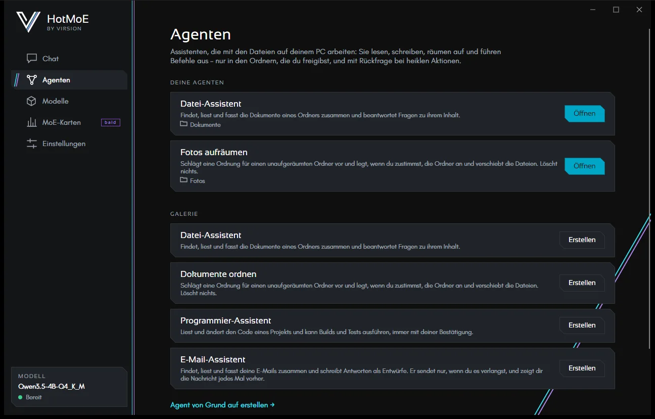655x419 pixels.
Task: Click the Fotos folder label
Action: (x=198, y=180)
